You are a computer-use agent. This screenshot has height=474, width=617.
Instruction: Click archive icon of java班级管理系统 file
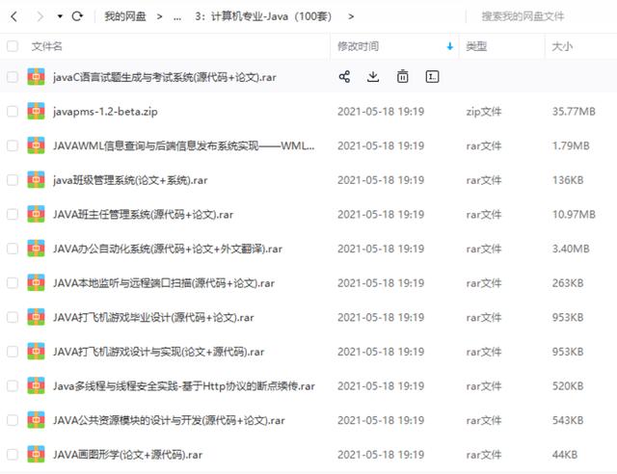[36, 179]
